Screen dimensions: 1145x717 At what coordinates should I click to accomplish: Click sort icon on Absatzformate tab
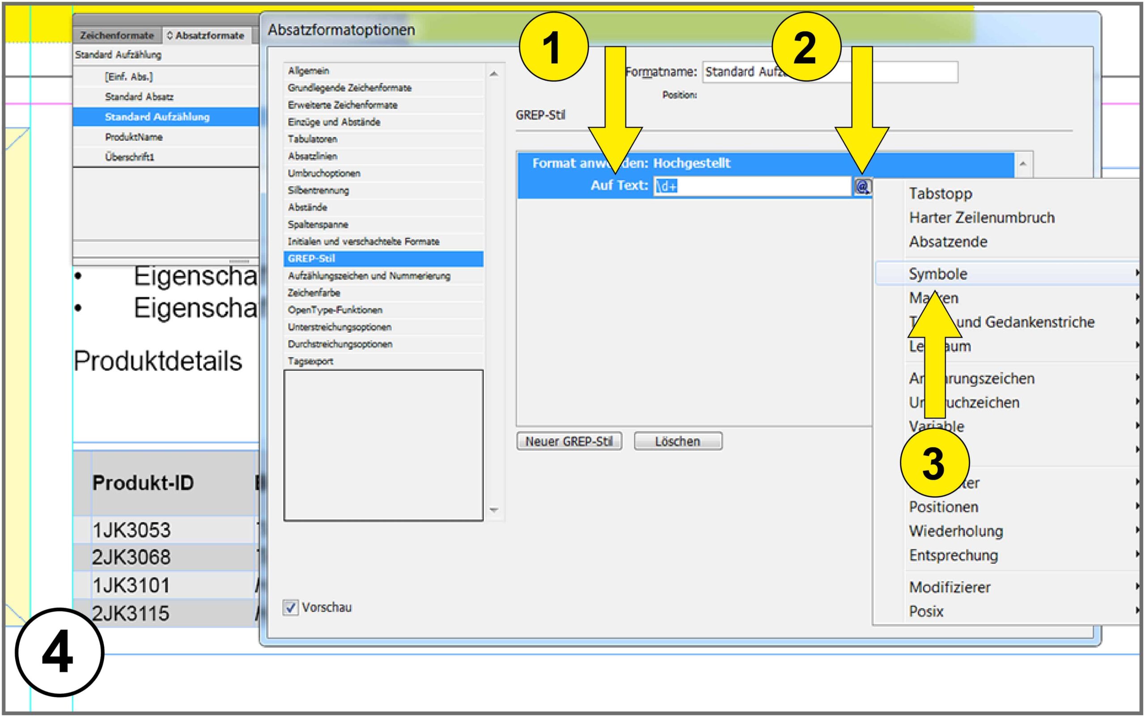[x=170, y=36]
